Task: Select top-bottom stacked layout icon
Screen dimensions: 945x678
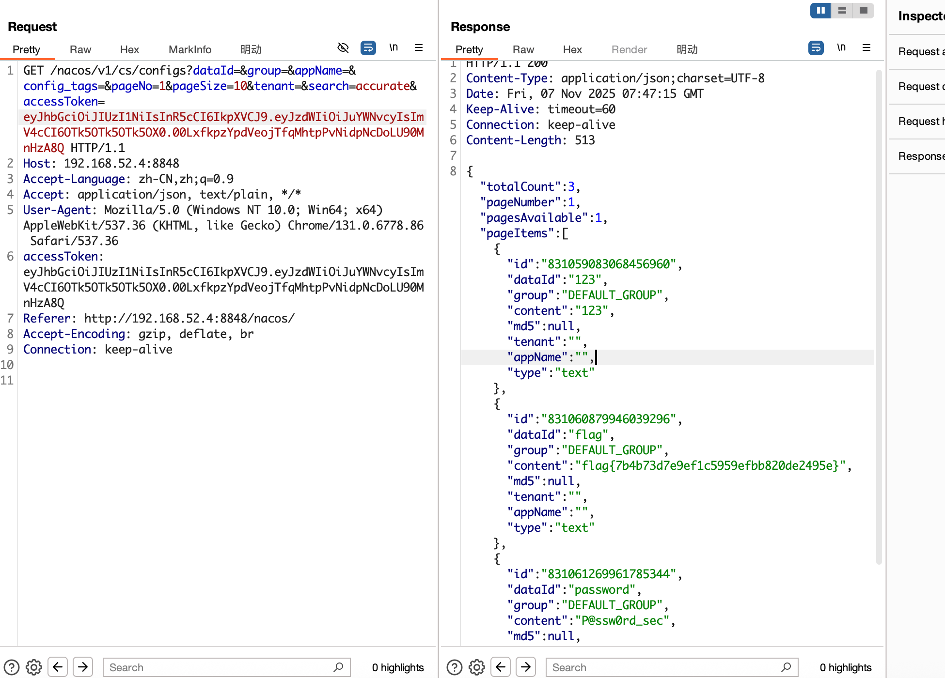Action: pos(842,10)
